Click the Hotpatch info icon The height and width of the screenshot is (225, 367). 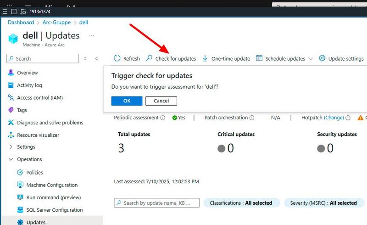point(348,118)
